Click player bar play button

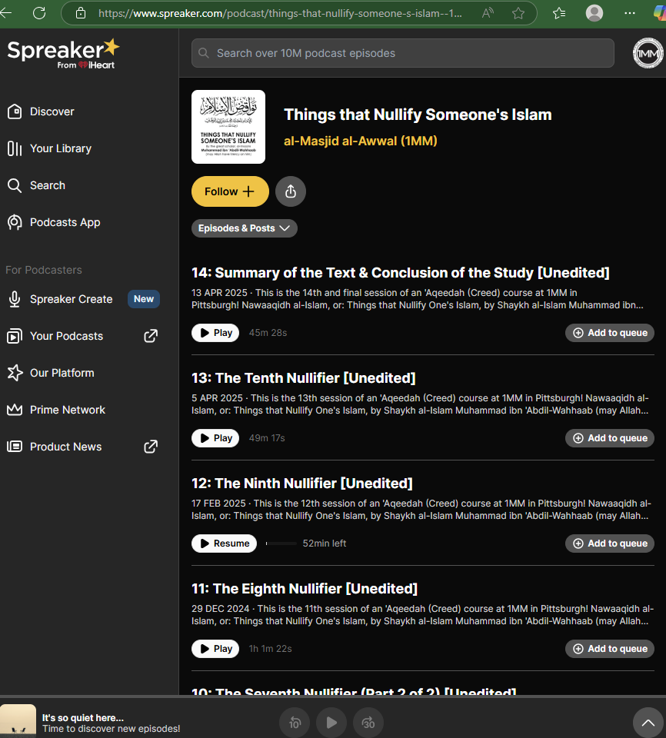click(x=331, y=723)
